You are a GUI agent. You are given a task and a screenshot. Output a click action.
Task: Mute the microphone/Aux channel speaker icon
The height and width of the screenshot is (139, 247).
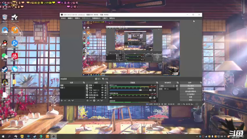click(151, 90)
